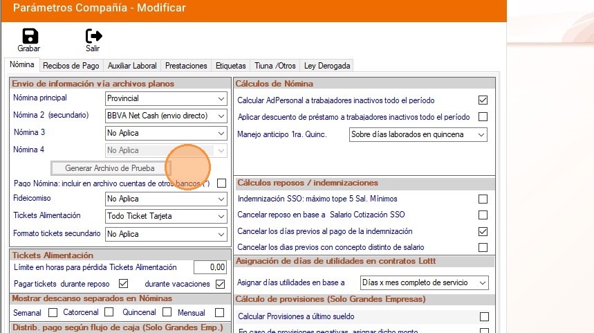Viewport: 594px width, 333px height.
Task: Click the Tickets Alimentación section heading
Action: click(x=53, y=255)
